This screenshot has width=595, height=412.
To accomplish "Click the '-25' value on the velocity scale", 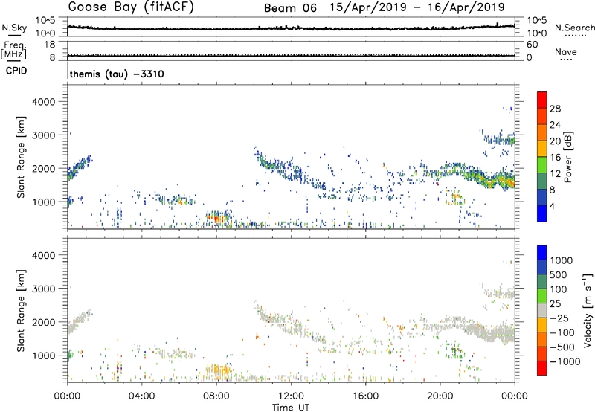I will 559,318.
